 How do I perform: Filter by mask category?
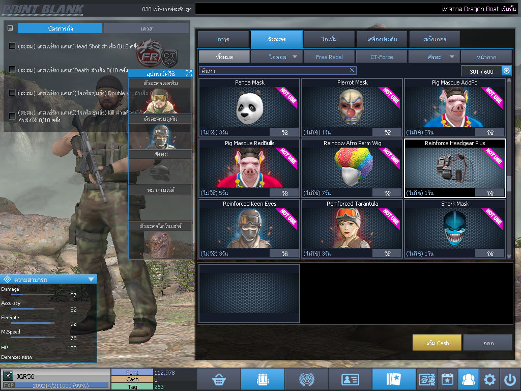(x=486, y=57)
